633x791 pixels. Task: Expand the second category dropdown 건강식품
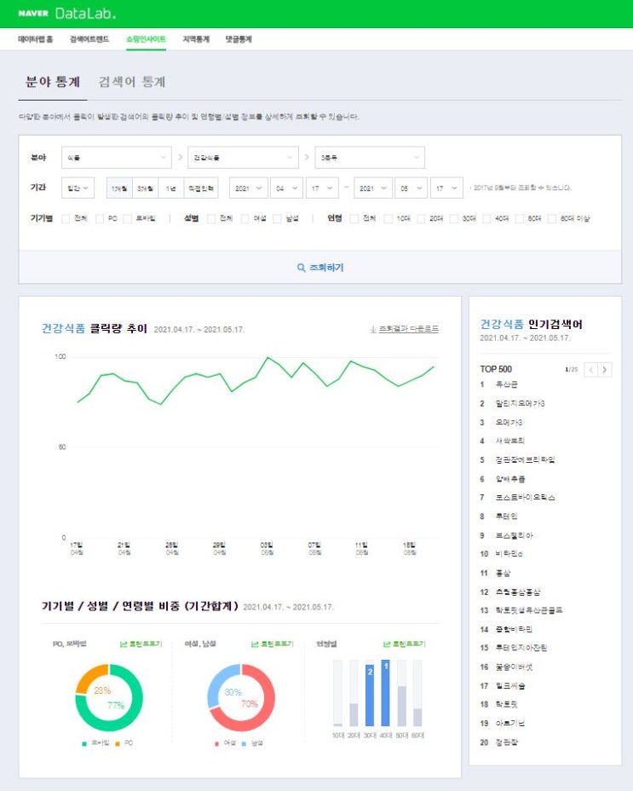pyautogui.click(x=243, y=158)
